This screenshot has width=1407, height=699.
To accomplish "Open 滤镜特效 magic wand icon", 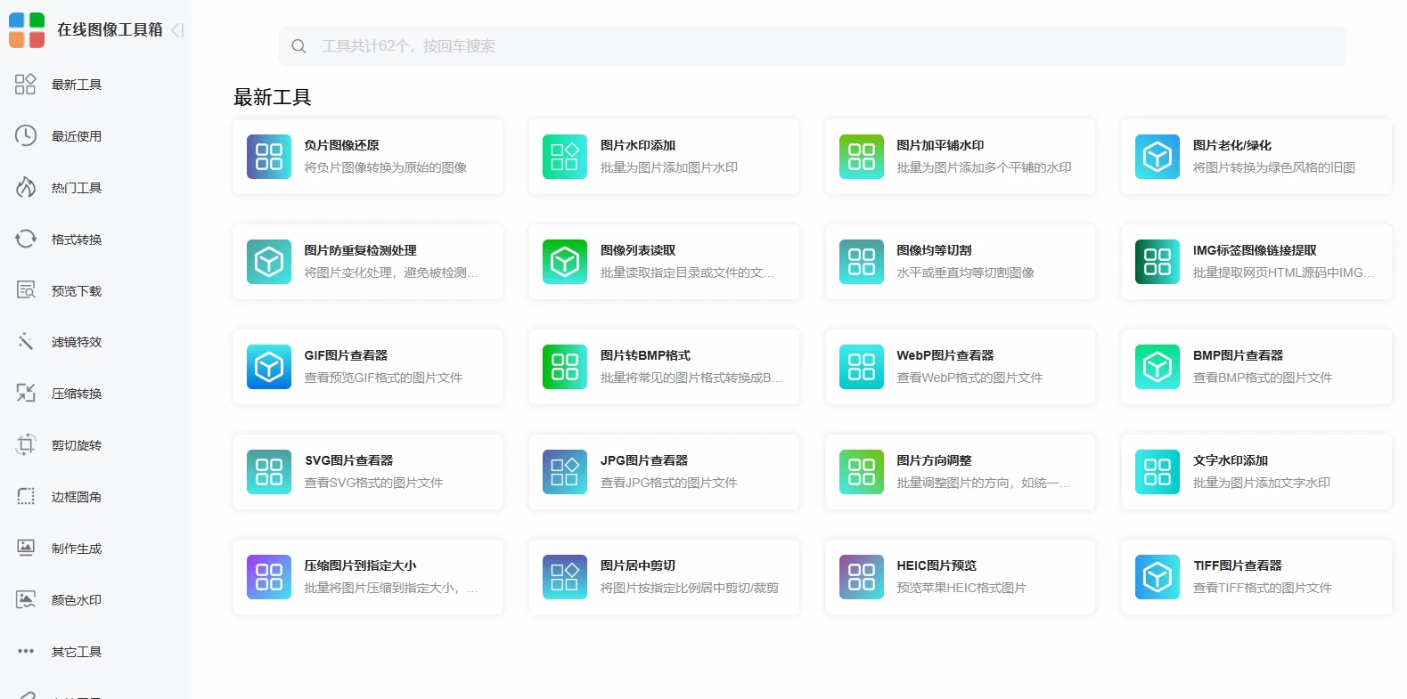I will [x=26, y=341].
